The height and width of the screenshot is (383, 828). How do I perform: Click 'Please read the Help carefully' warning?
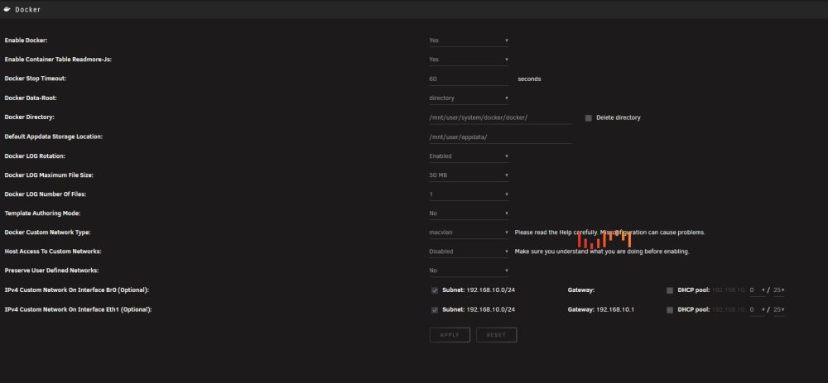[x=609, y=232]
